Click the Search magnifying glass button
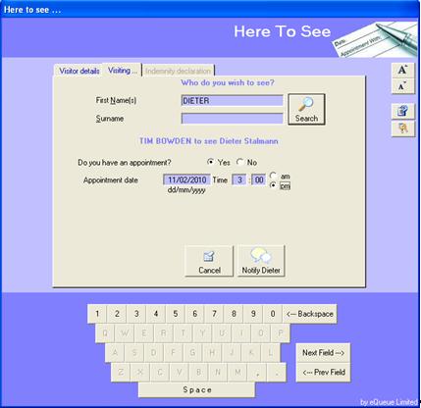The width and height of the screenshot is (421, 408). [306, 110]
